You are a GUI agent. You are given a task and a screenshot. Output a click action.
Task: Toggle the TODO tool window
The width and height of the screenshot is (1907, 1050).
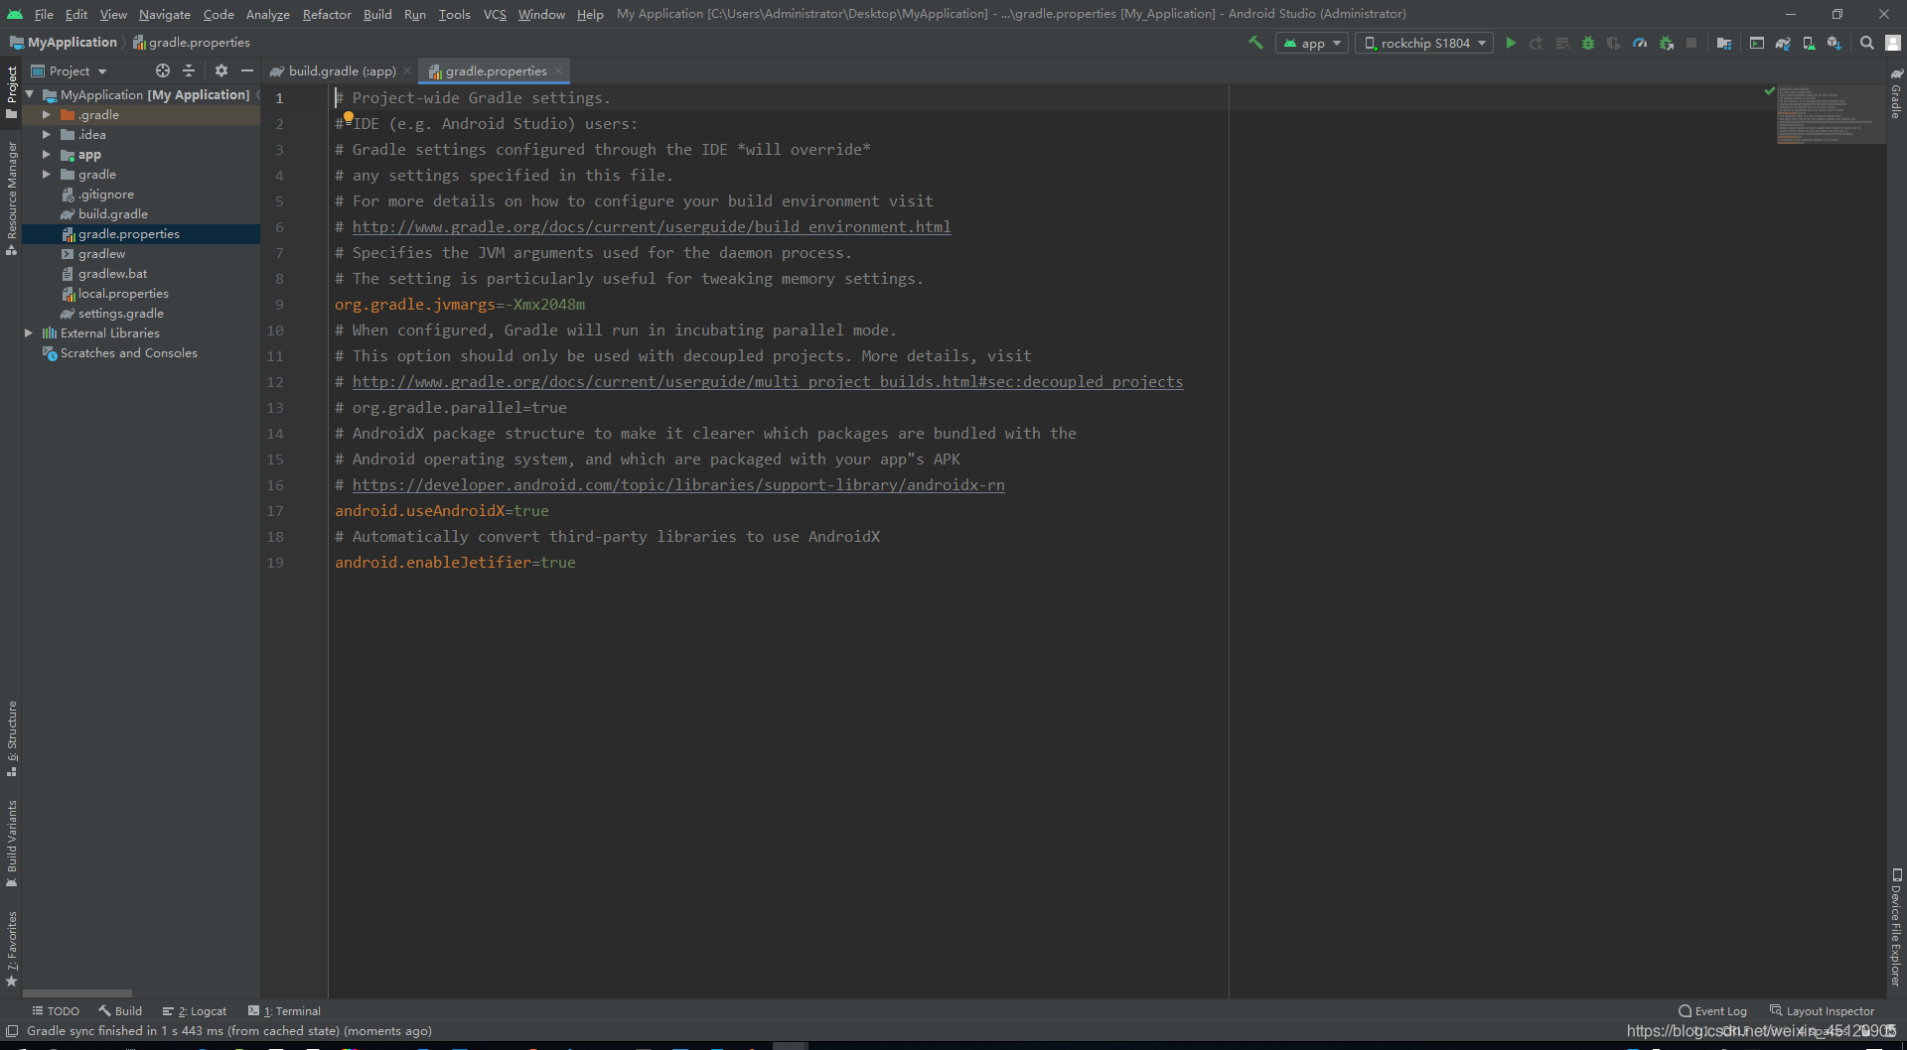[x=56, y=1011]
